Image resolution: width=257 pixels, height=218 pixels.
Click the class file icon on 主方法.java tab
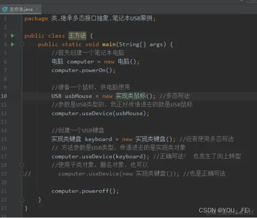5,9
